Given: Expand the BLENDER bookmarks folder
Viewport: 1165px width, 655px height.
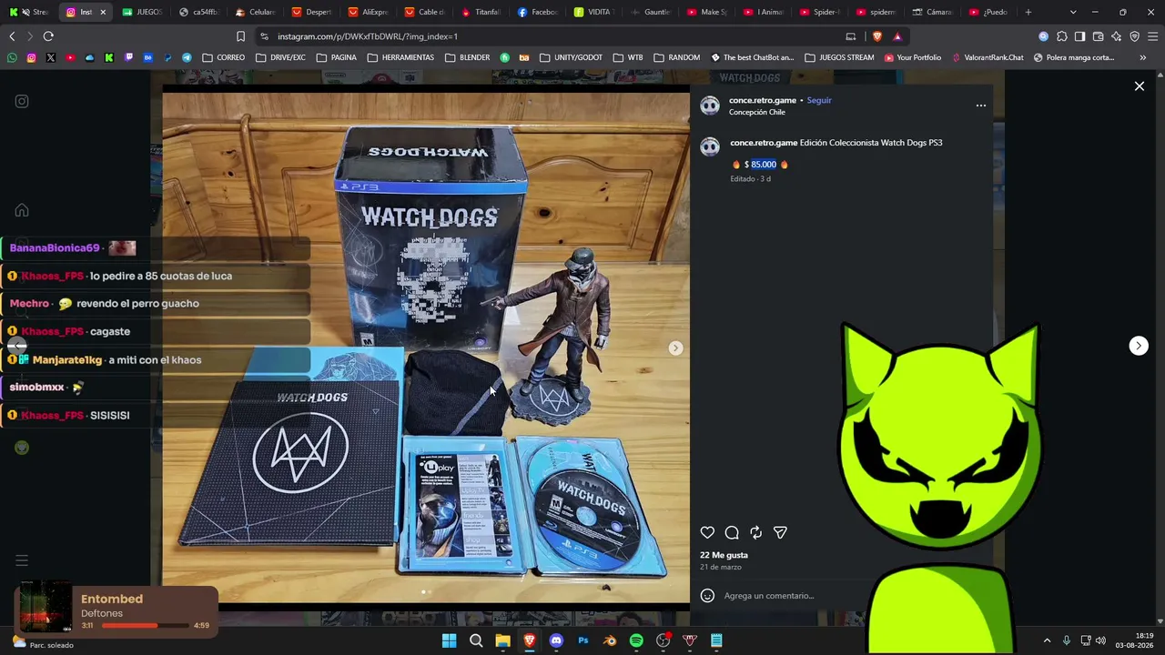Looking at the screenshot, I should pyautogui.click(x=468, y=57).
